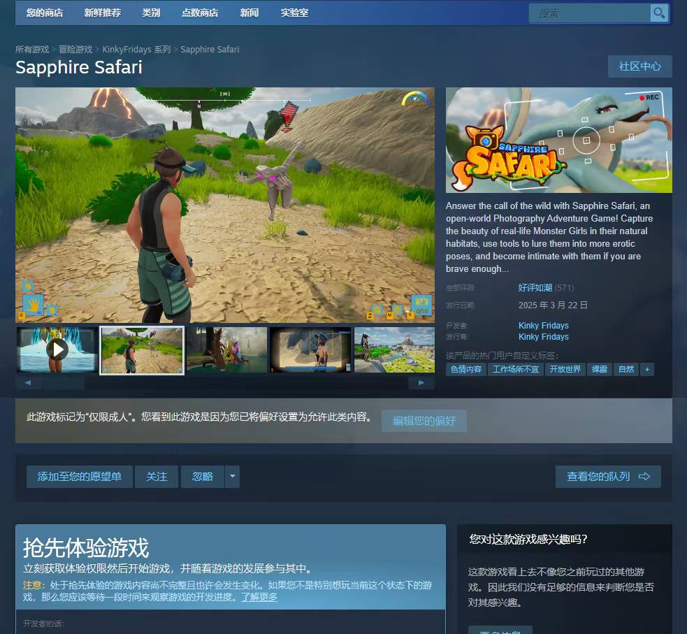The image size is (687, 634).
Task: Play the trailer video thumbnail
Action: (x=57, y=350)
